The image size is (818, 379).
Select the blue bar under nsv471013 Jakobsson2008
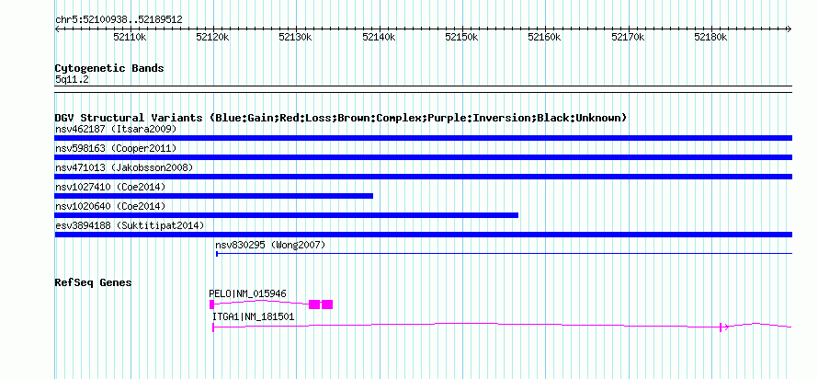click(x=424, y=177)
